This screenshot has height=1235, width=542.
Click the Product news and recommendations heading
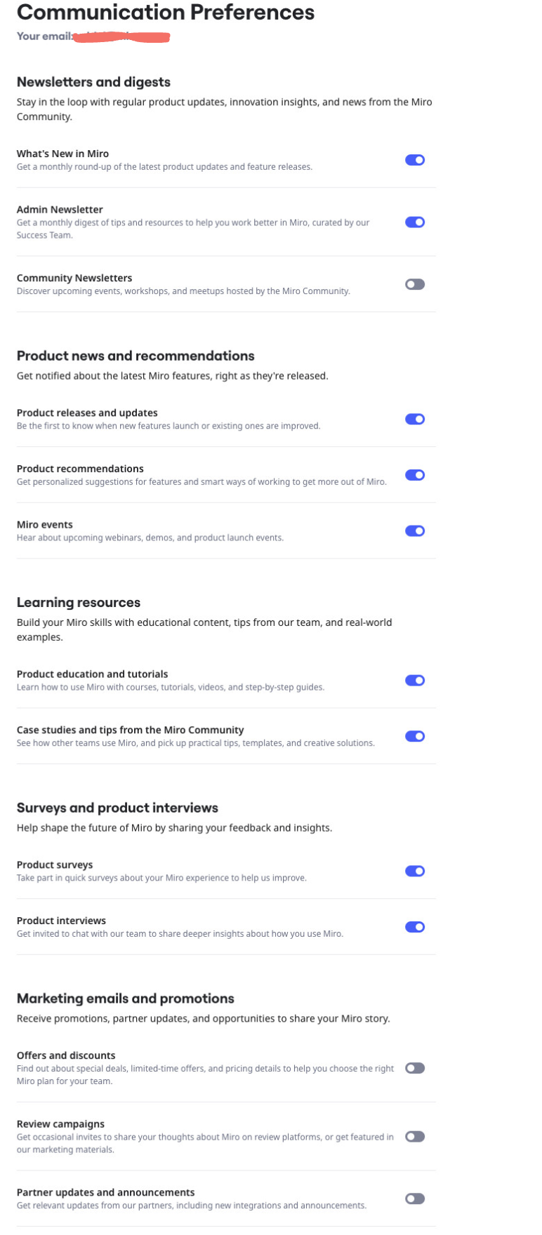[135, 356]
